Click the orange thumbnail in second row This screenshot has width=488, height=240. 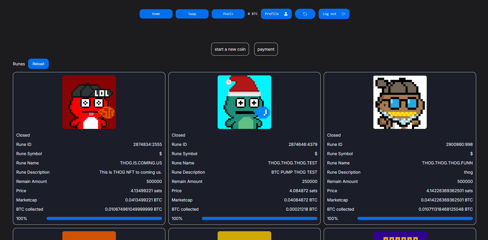coord(89,236)
